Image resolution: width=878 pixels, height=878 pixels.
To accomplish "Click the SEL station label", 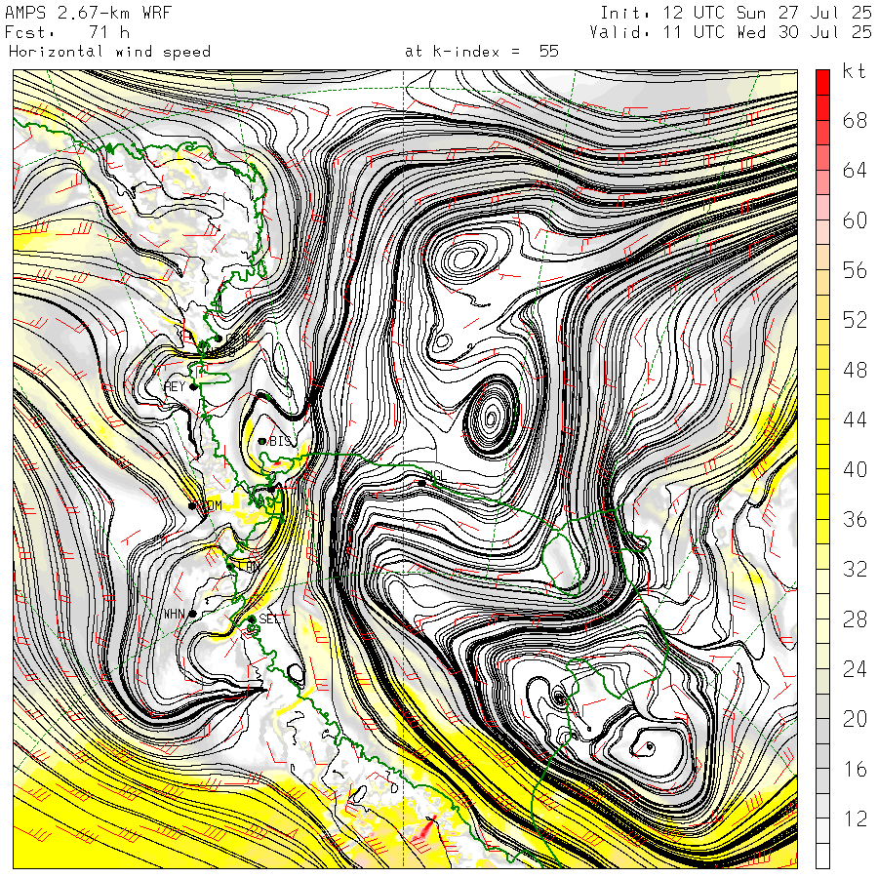I will pos(269,619).
